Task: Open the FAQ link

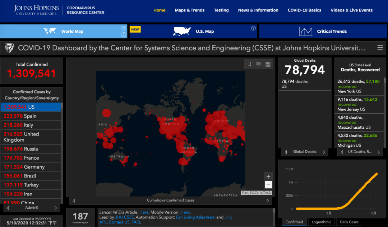Action: tap(135, 222)
